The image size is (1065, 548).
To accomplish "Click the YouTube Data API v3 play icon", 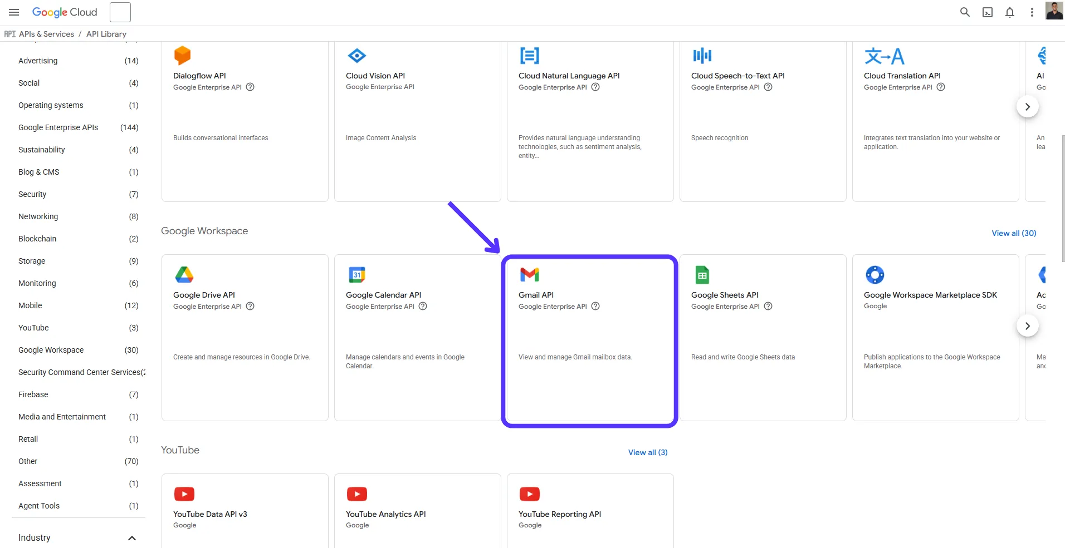I will coord(184,493).
